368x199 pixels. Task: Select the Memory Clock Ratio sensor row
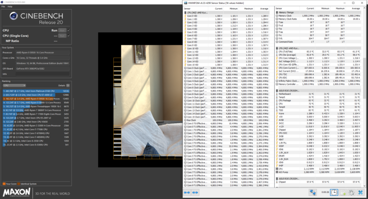point(318,19)
